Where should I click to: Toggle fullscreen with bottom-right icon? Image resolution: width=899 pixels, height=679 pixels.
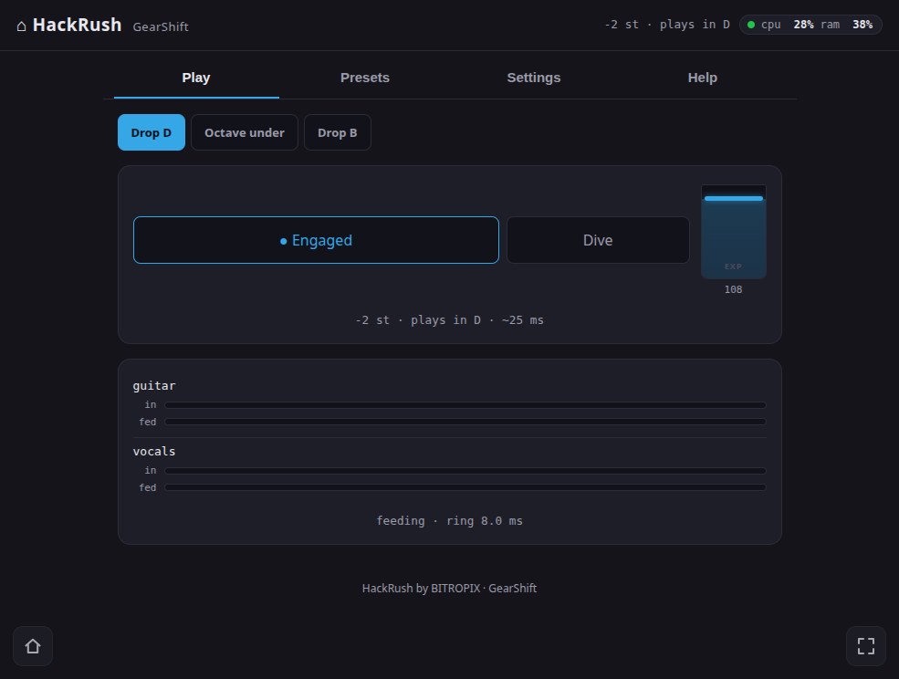click(x=866, y=646)
